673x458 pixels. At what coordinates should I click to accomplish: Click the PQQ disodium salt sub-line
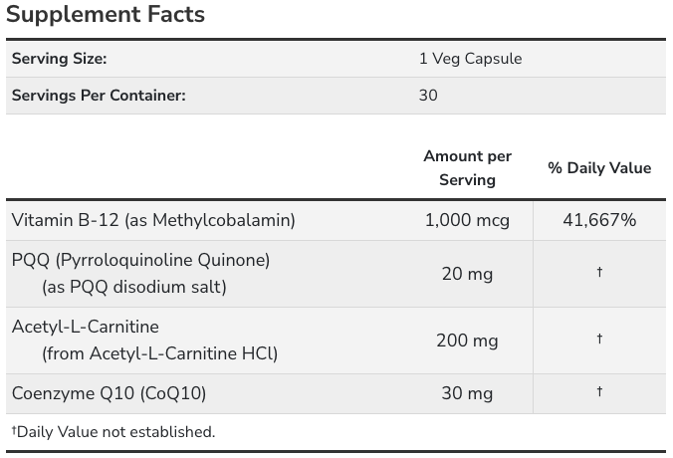pyautogui.click(x=134, y=287)
